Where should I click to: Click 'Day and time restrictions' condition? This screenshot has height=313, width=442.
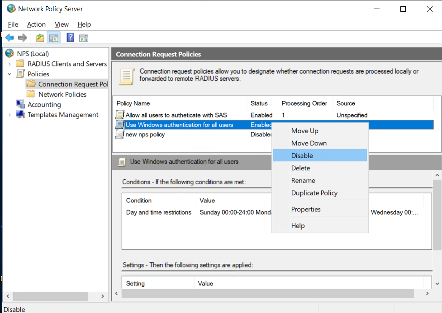(x=158, y=212)
